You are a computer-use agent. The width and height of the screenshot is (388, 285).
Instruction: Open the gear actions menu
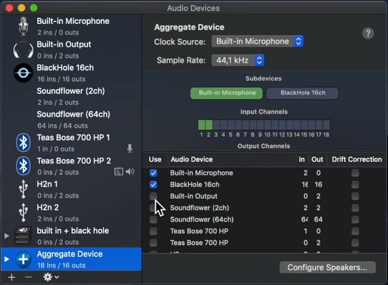point(51,277)
